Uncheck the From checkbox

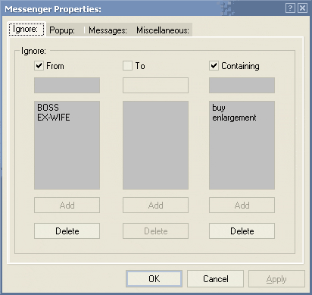(x=39, y=66)
